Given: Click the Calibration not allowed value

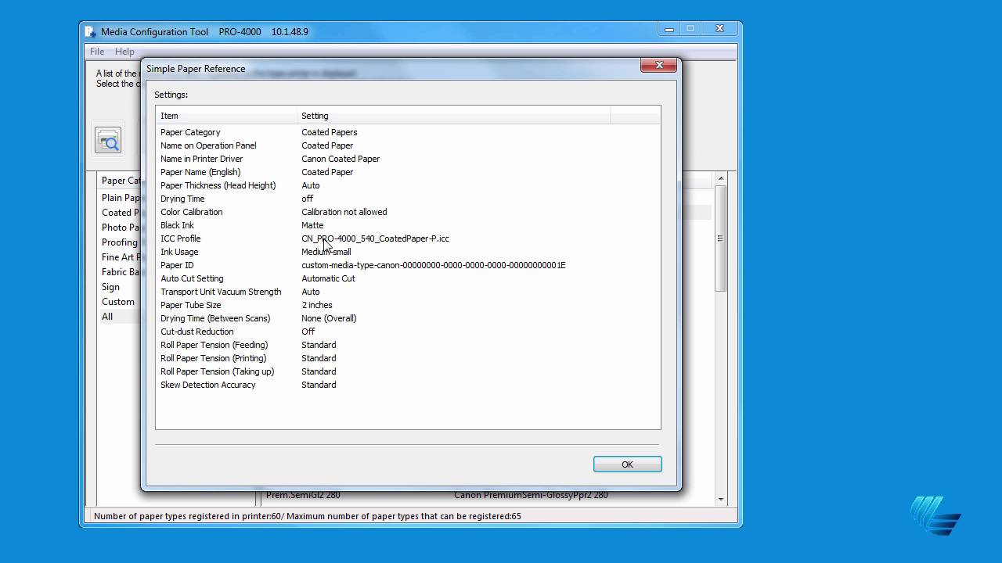Looking at the screenshot, I should (344, 212).
